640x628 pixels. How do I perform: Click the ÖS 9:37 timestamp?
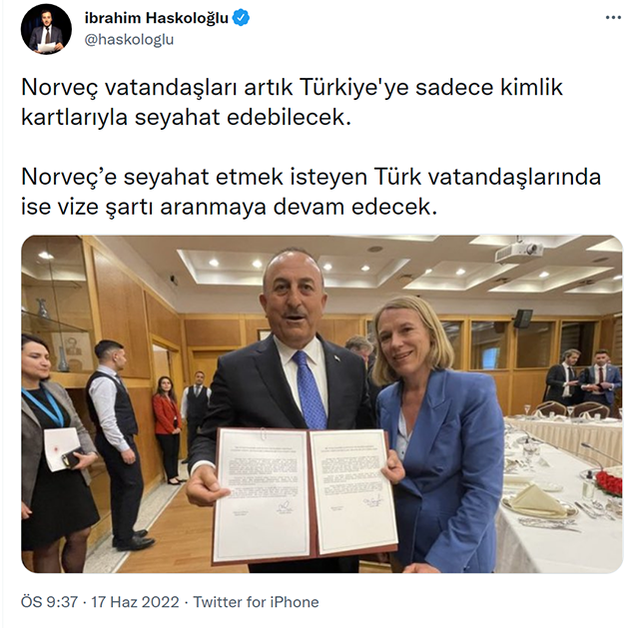[x=49, y=602]
